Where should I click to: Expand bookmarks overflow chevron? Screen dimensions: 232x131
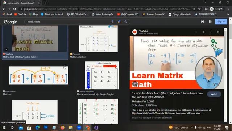pyautogui.click(x=228, y=15)
